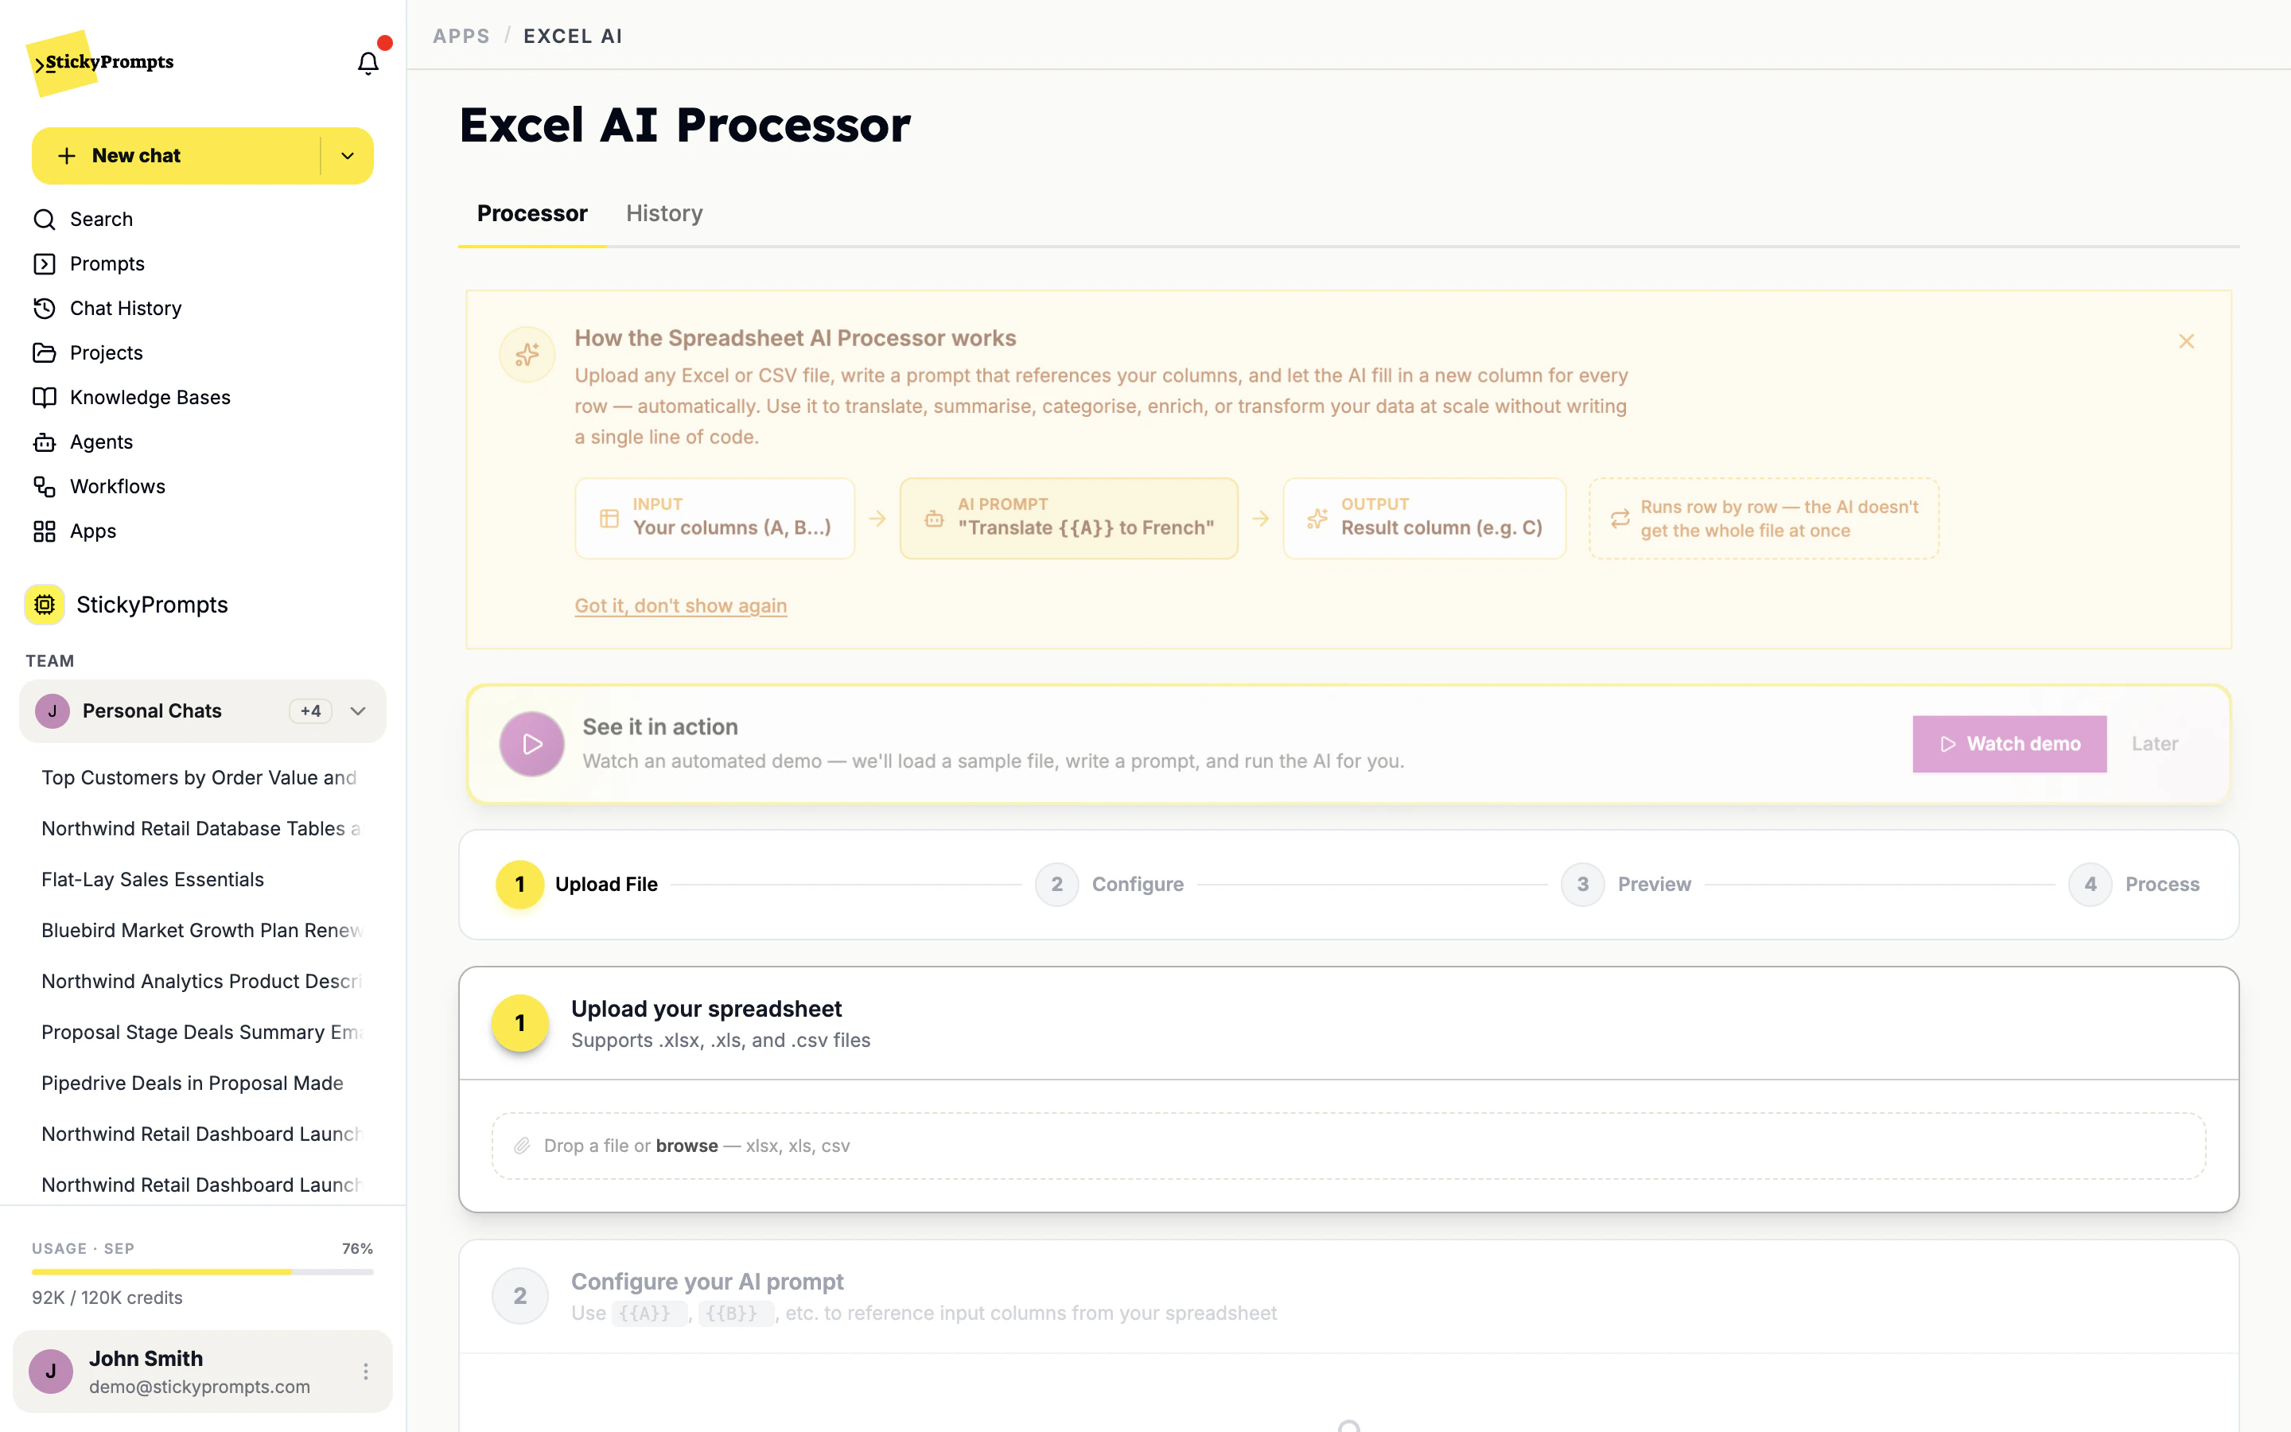This screenshot has width=2291, height=1432.
Task: Go to Configure step 2 in stepper
Action: (x=1110, y=885)
